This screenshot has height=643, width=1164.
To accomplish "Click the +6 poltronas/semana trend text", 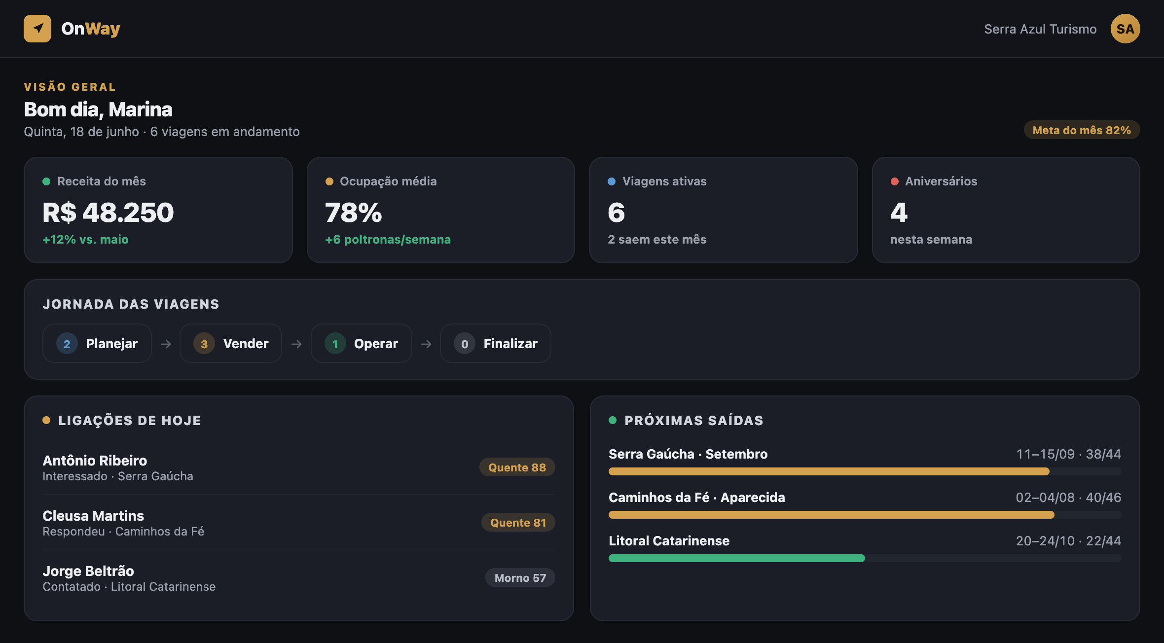I will point(388,240).
